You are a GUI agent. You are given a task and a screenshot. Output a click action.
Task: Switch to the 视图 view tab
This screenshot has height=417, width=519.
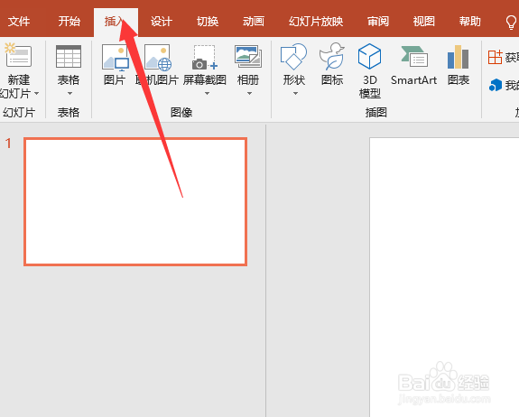[x=423, y=22]
